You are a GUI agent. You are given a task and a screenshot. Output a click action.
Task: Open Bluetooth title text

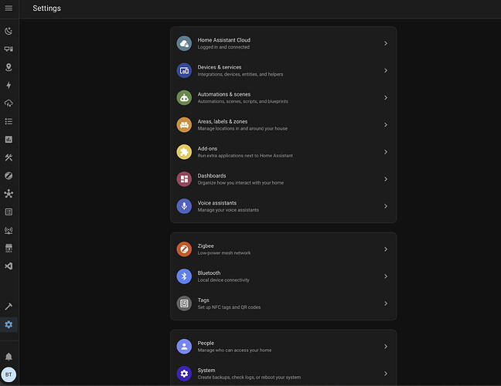pyautogui.click(x=209, y=273)
